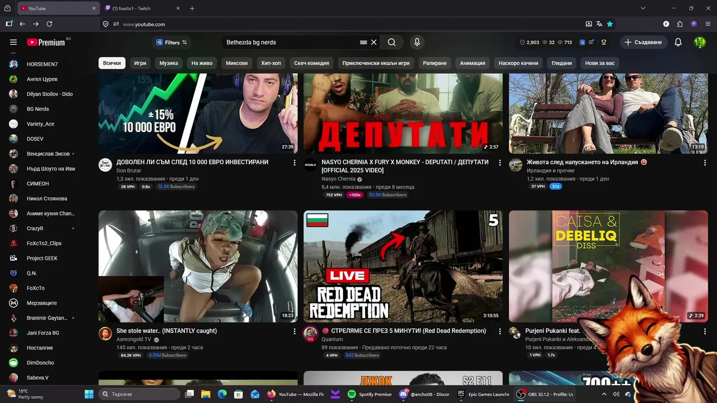Image resolution: width=717 pixels, height=403 pixels.
Task: Open a new browser tab
Action: [192, 8]
